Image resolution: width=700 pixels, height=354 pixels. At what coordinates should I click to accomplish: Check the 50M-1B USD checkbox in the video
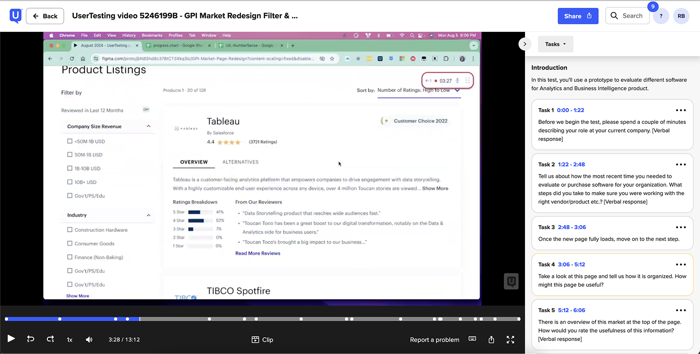coord(70,155)
